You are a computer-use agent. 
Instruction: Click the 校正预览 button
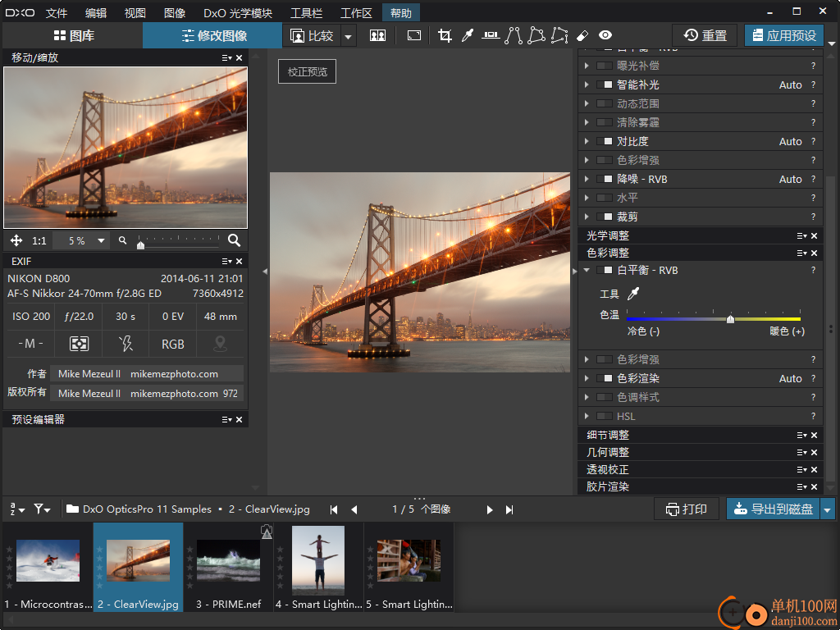coord(307,72)
